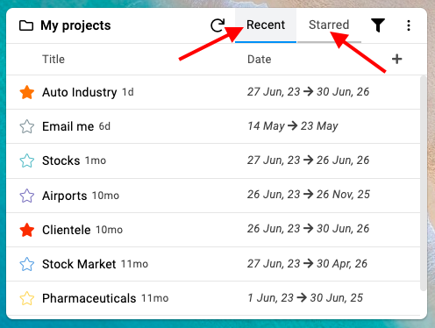
Task: Unstar the Auto Industry project
Action: pos(27,92)
